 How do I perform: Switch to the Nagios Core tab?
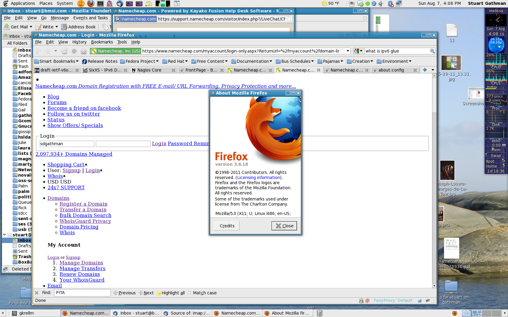tap(149, 70)
